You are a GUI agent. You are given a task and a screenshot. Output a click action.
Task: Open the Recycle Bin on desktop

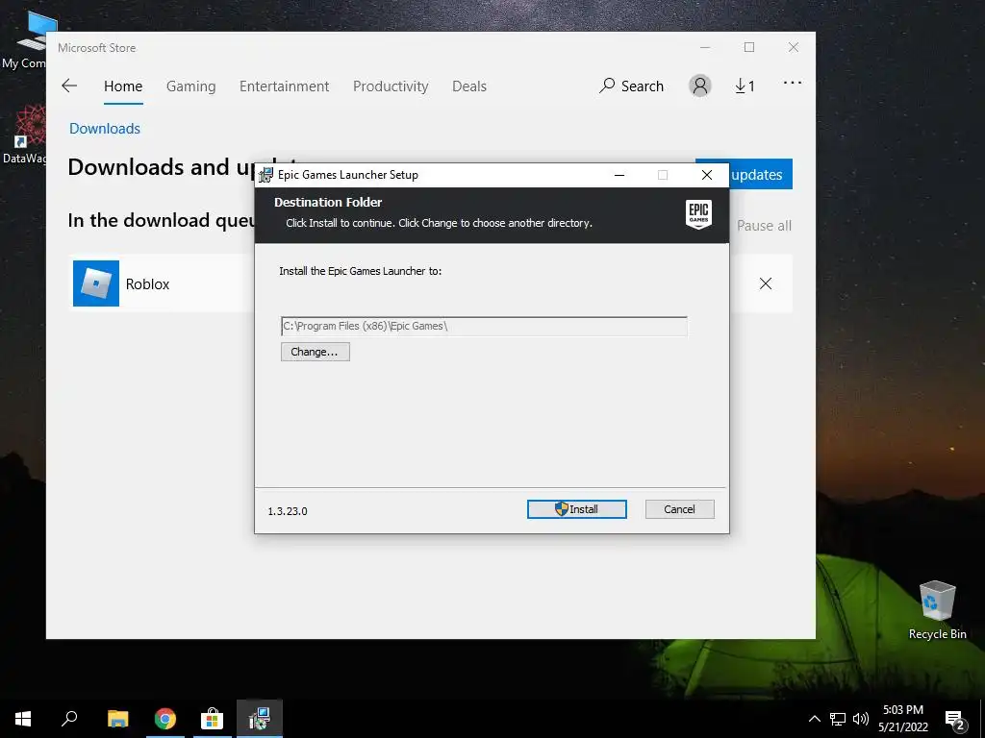(937, 610)
